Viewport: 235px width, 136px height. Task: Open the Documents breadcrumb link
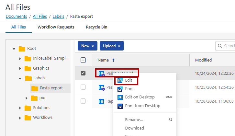click(16, 16)
